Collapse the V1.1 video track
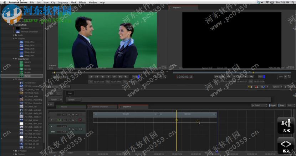Viewport: 296px width, 156px height. 52,120
